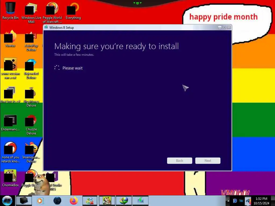Click the 'Making sure you're ready to install' heading

click(117, 46)
